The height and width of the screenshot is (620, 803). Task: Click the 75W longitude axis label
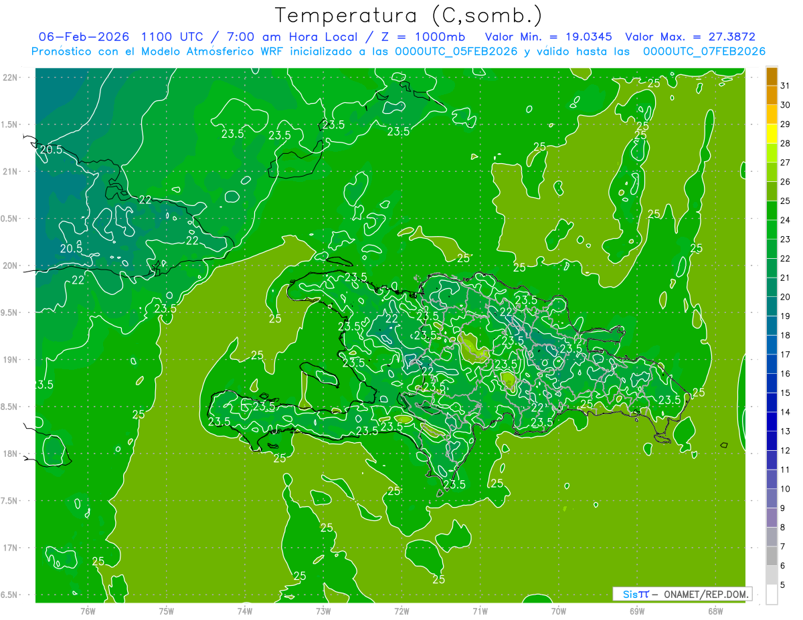166,611
